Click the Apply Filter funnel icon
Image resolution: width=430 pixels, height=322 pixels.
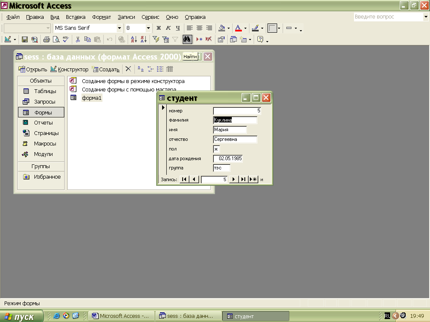175,40
